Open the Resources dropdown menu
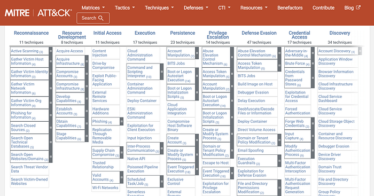The height and width of the screenshot is (196, 374). (254, 7)
